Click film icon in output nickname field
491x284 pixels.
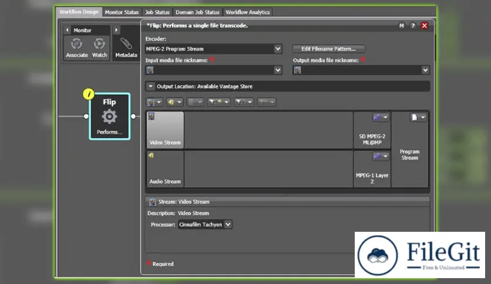(x=298, y=70)
